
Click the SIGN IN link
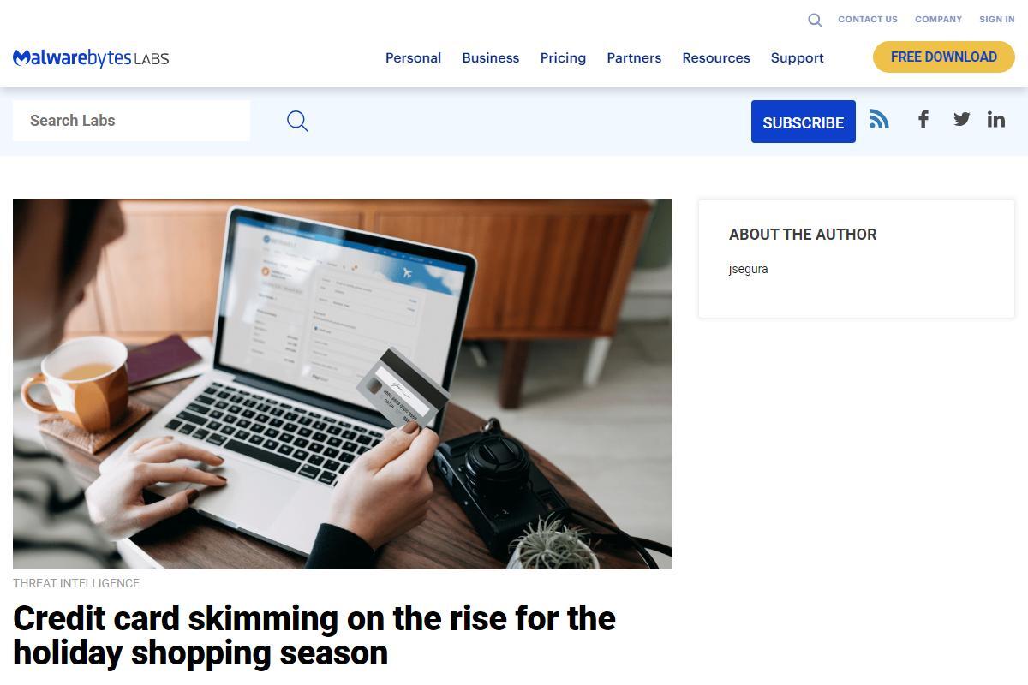pos(997,19)
